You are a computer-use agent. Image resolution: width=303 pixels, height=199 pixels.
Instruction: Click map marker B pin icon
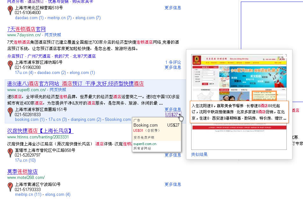[10, 10]
